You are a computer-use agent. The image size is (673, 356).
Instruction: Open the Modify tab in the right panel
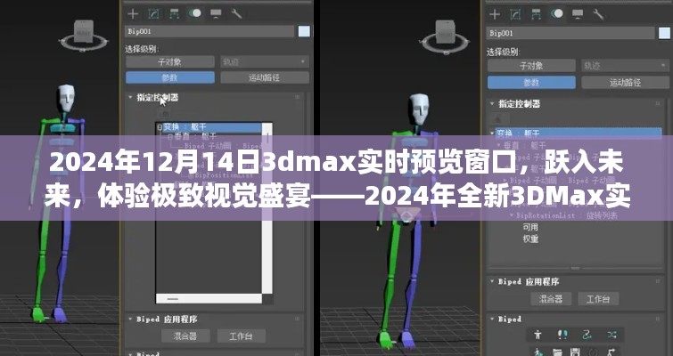click(515, 14)
